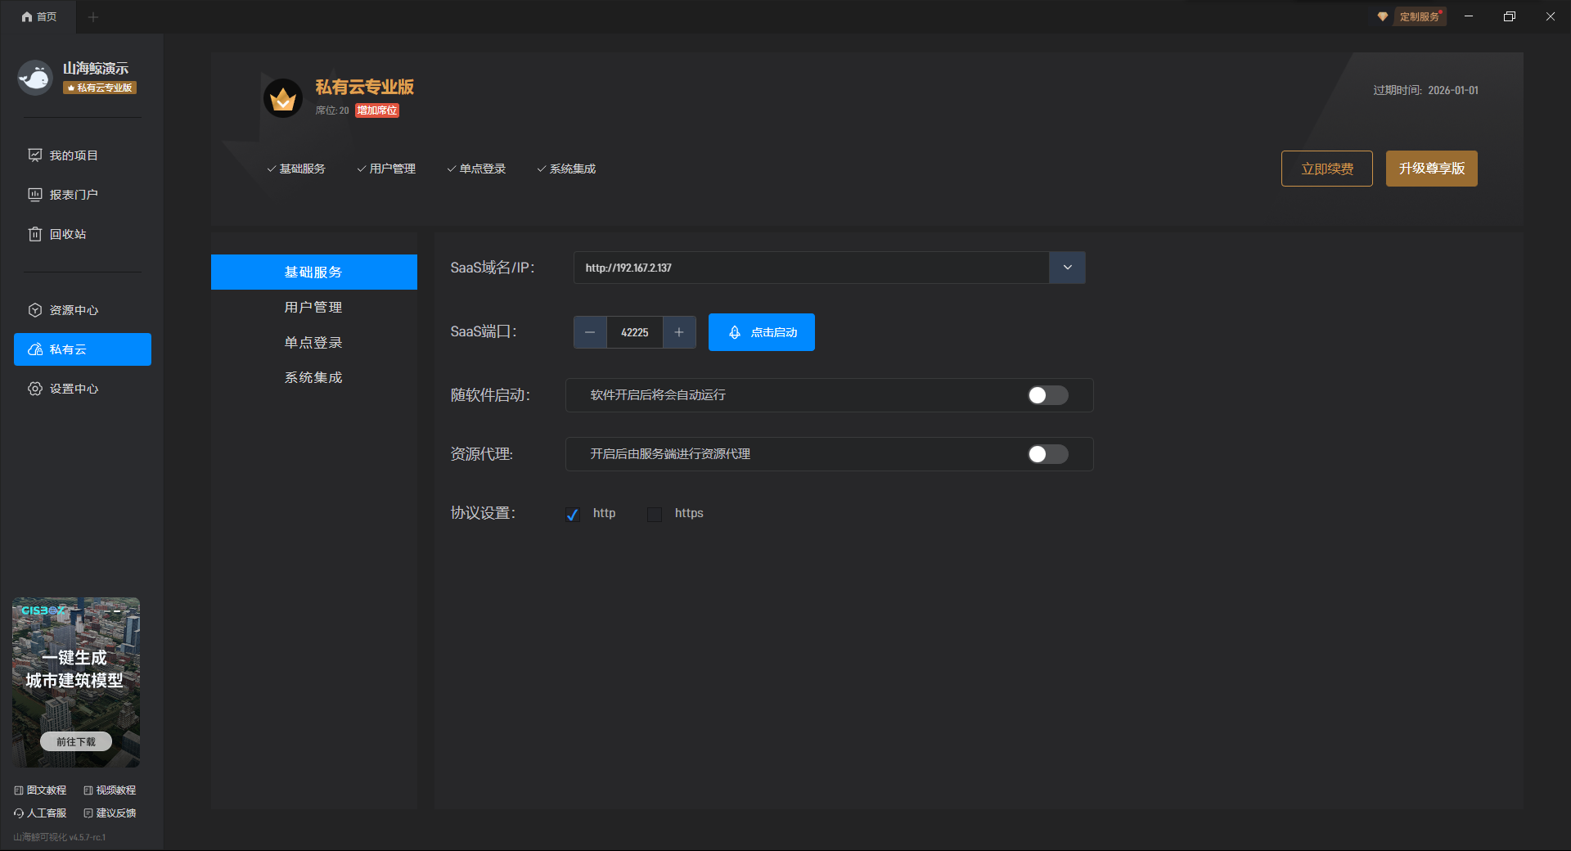The image size is (1571, 851).
Task: Click the 增加席位 badge
Action: [x=377, y=110]
